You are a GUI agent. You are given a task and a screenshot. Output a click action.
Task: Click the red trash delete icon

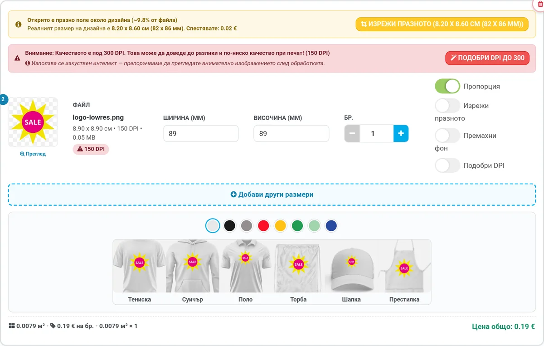(540, 4)
